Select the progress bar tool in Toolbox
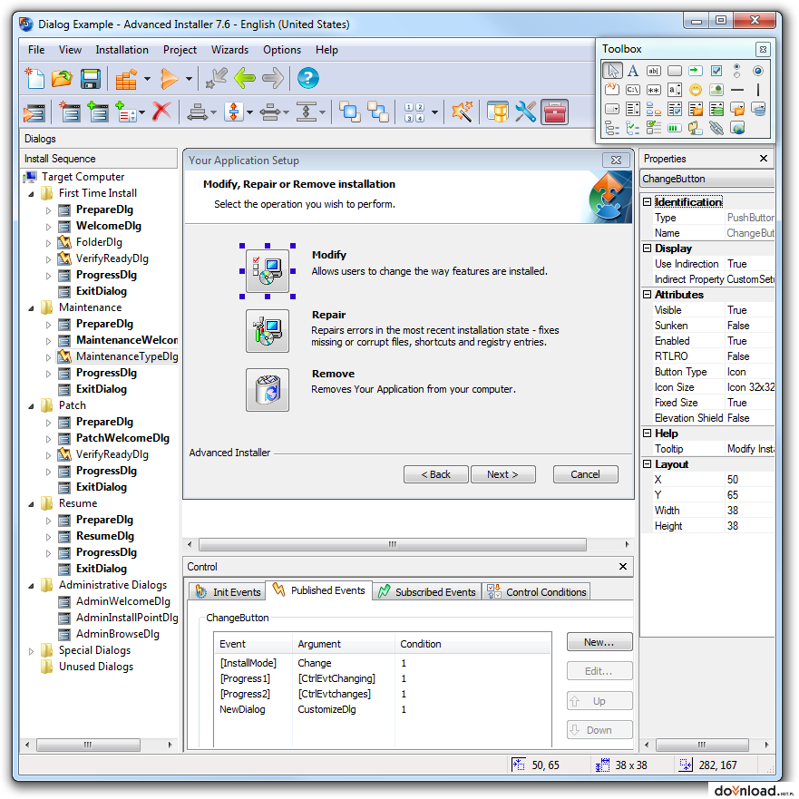The width and height of the screenshot is (799, 799). 675,128
